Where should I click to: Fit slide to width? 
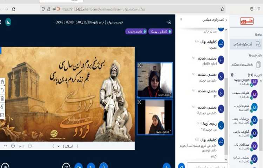[x=6, y=146]
